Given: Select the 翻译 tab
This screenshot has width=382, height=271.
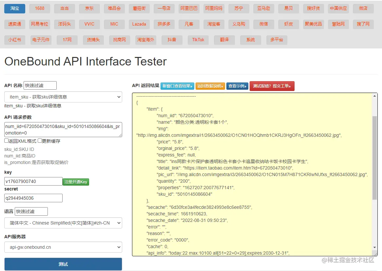Looking at the screenshot, I should (224, 40).
